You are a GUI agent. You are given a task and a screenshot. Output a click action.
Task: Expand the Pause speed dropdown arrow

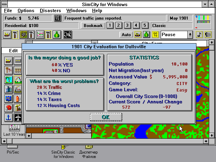click(x=190, y=34)
